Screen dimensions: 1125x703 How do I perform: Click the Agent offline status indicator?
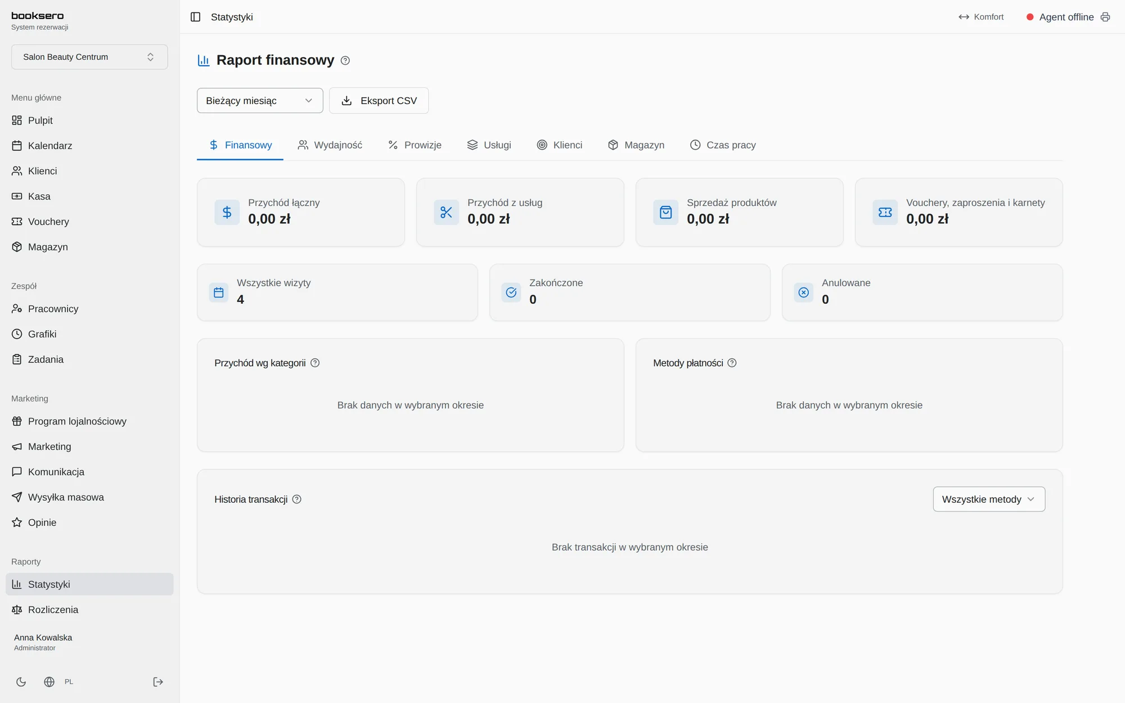1060,17
